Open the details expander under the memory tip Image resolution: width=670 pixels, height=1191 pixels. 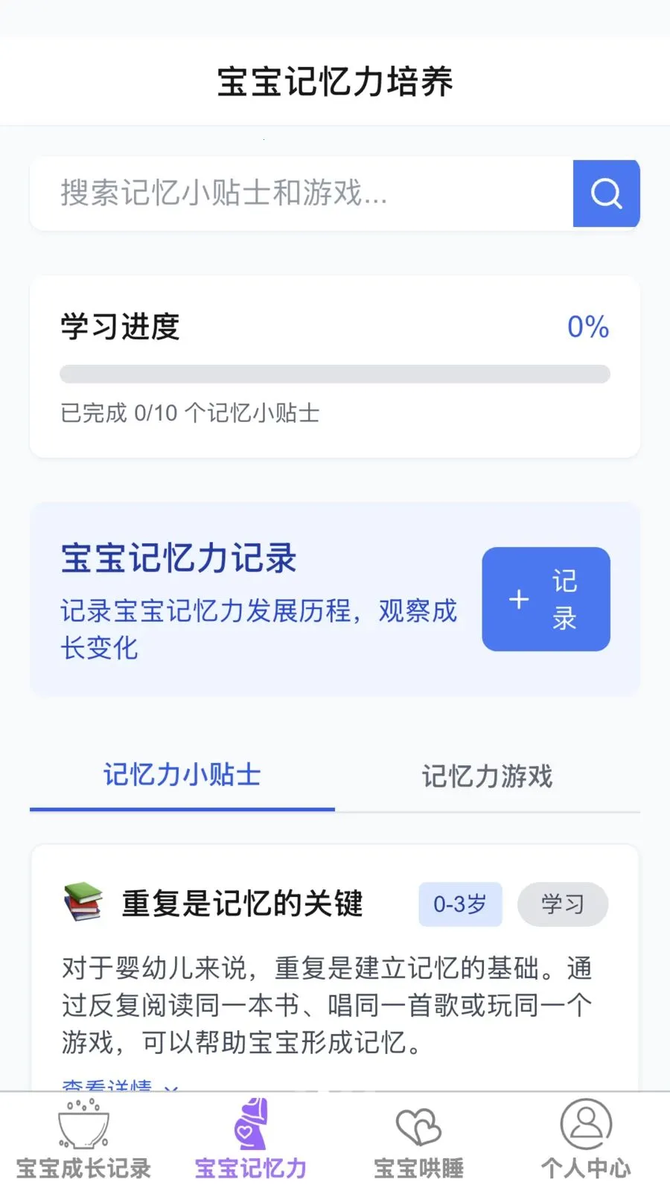click(119, 1087)
